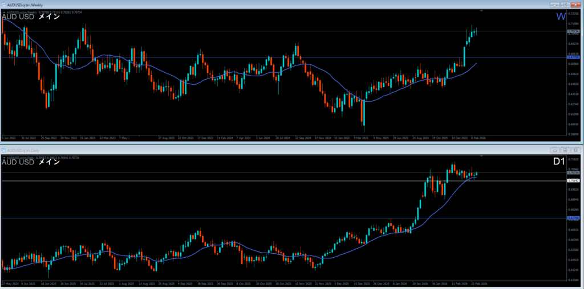Select the AUDUSD Weekly chart title bar
Viewport: 584px width, 289px height.
tap(228, 4)
